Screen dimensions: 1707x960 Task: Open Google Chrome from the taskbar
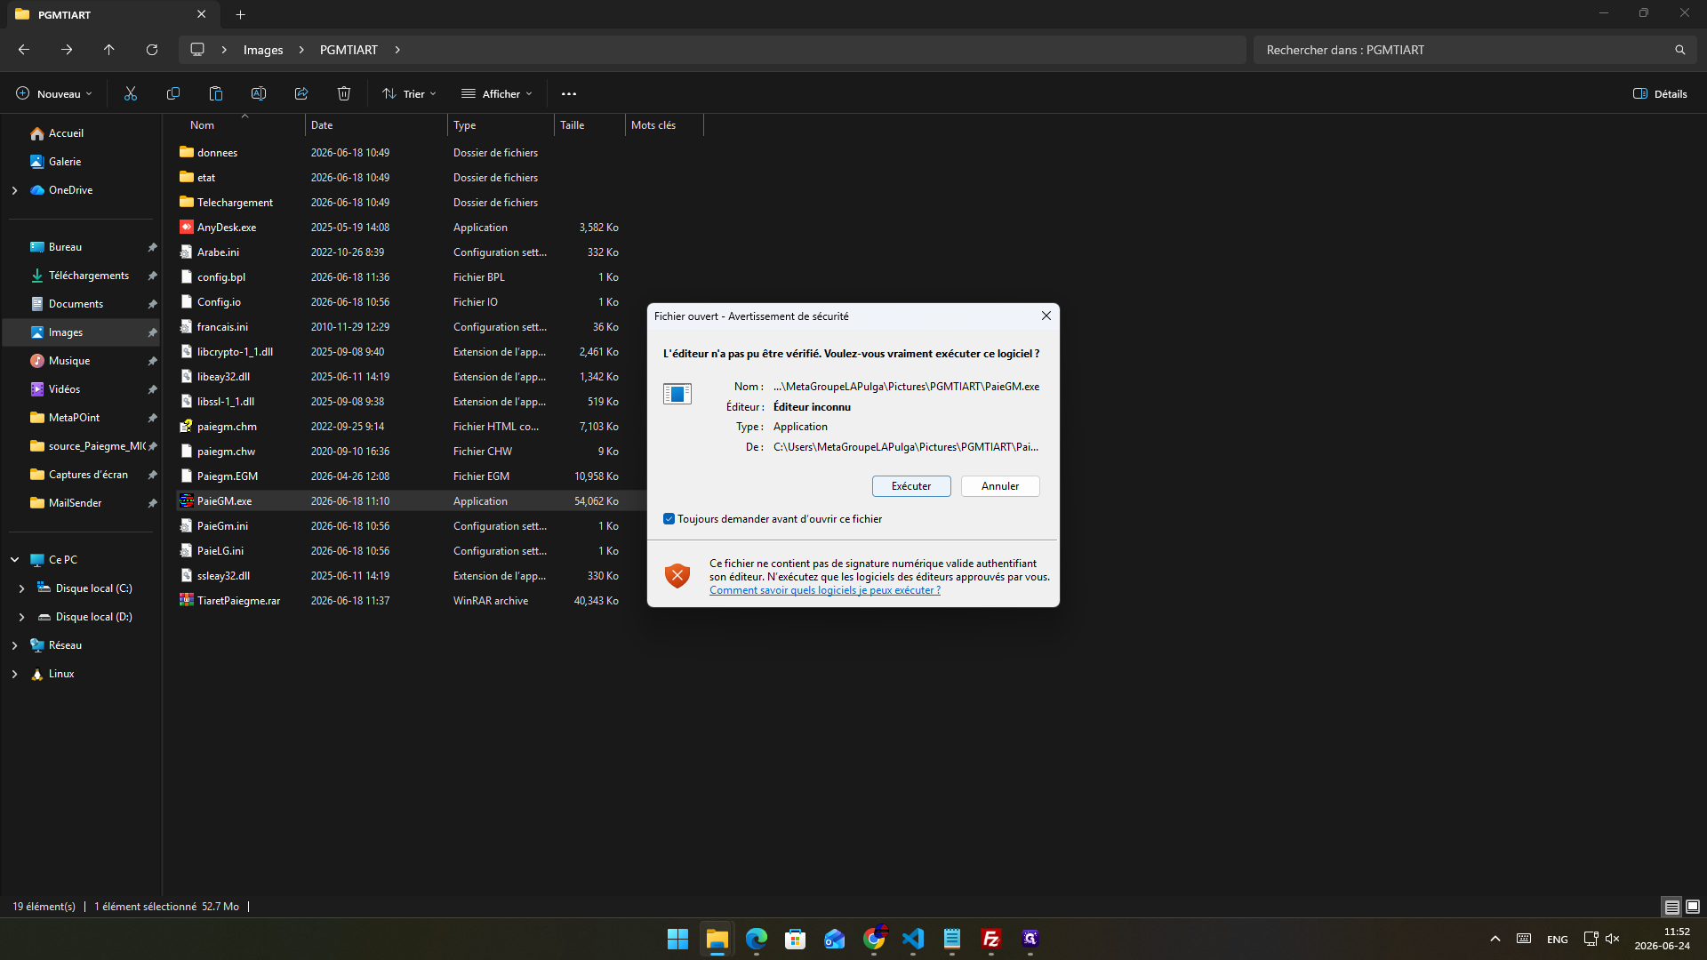pos(874,939)
